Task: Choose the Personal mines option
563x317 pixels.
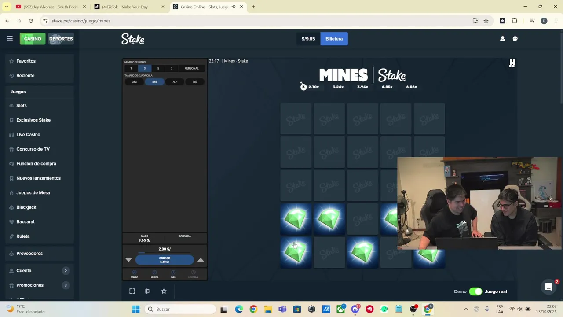Action: pyautogui.click(x=191, y=68)
